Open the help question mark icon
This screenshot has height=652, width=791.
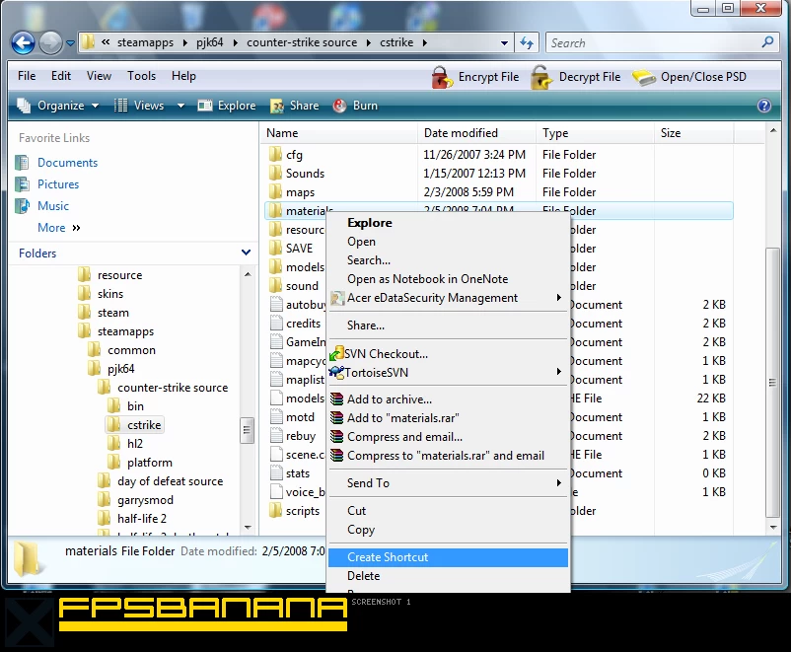point(763,106)
